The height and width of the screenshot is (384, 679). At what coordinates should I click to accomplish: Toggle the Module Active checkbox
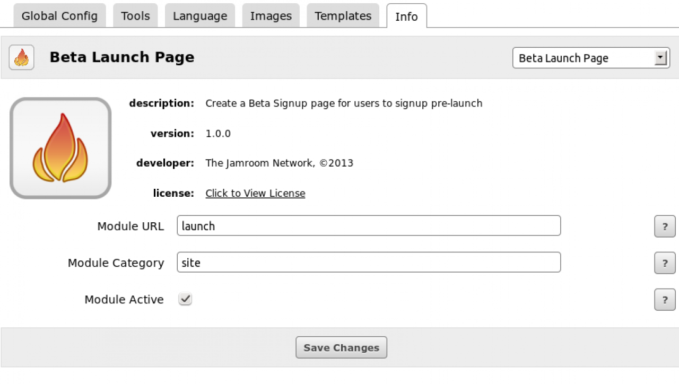(x=185, y=299)
